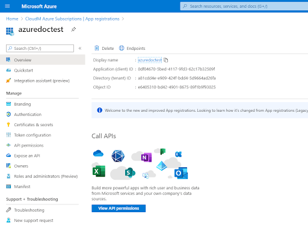
Task: Focus the top search resources bar
Action: pos(244,6)
